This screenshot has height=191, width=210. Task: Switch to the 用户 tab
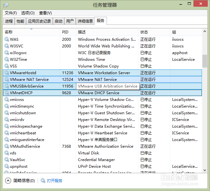click(x=70, y=21)
